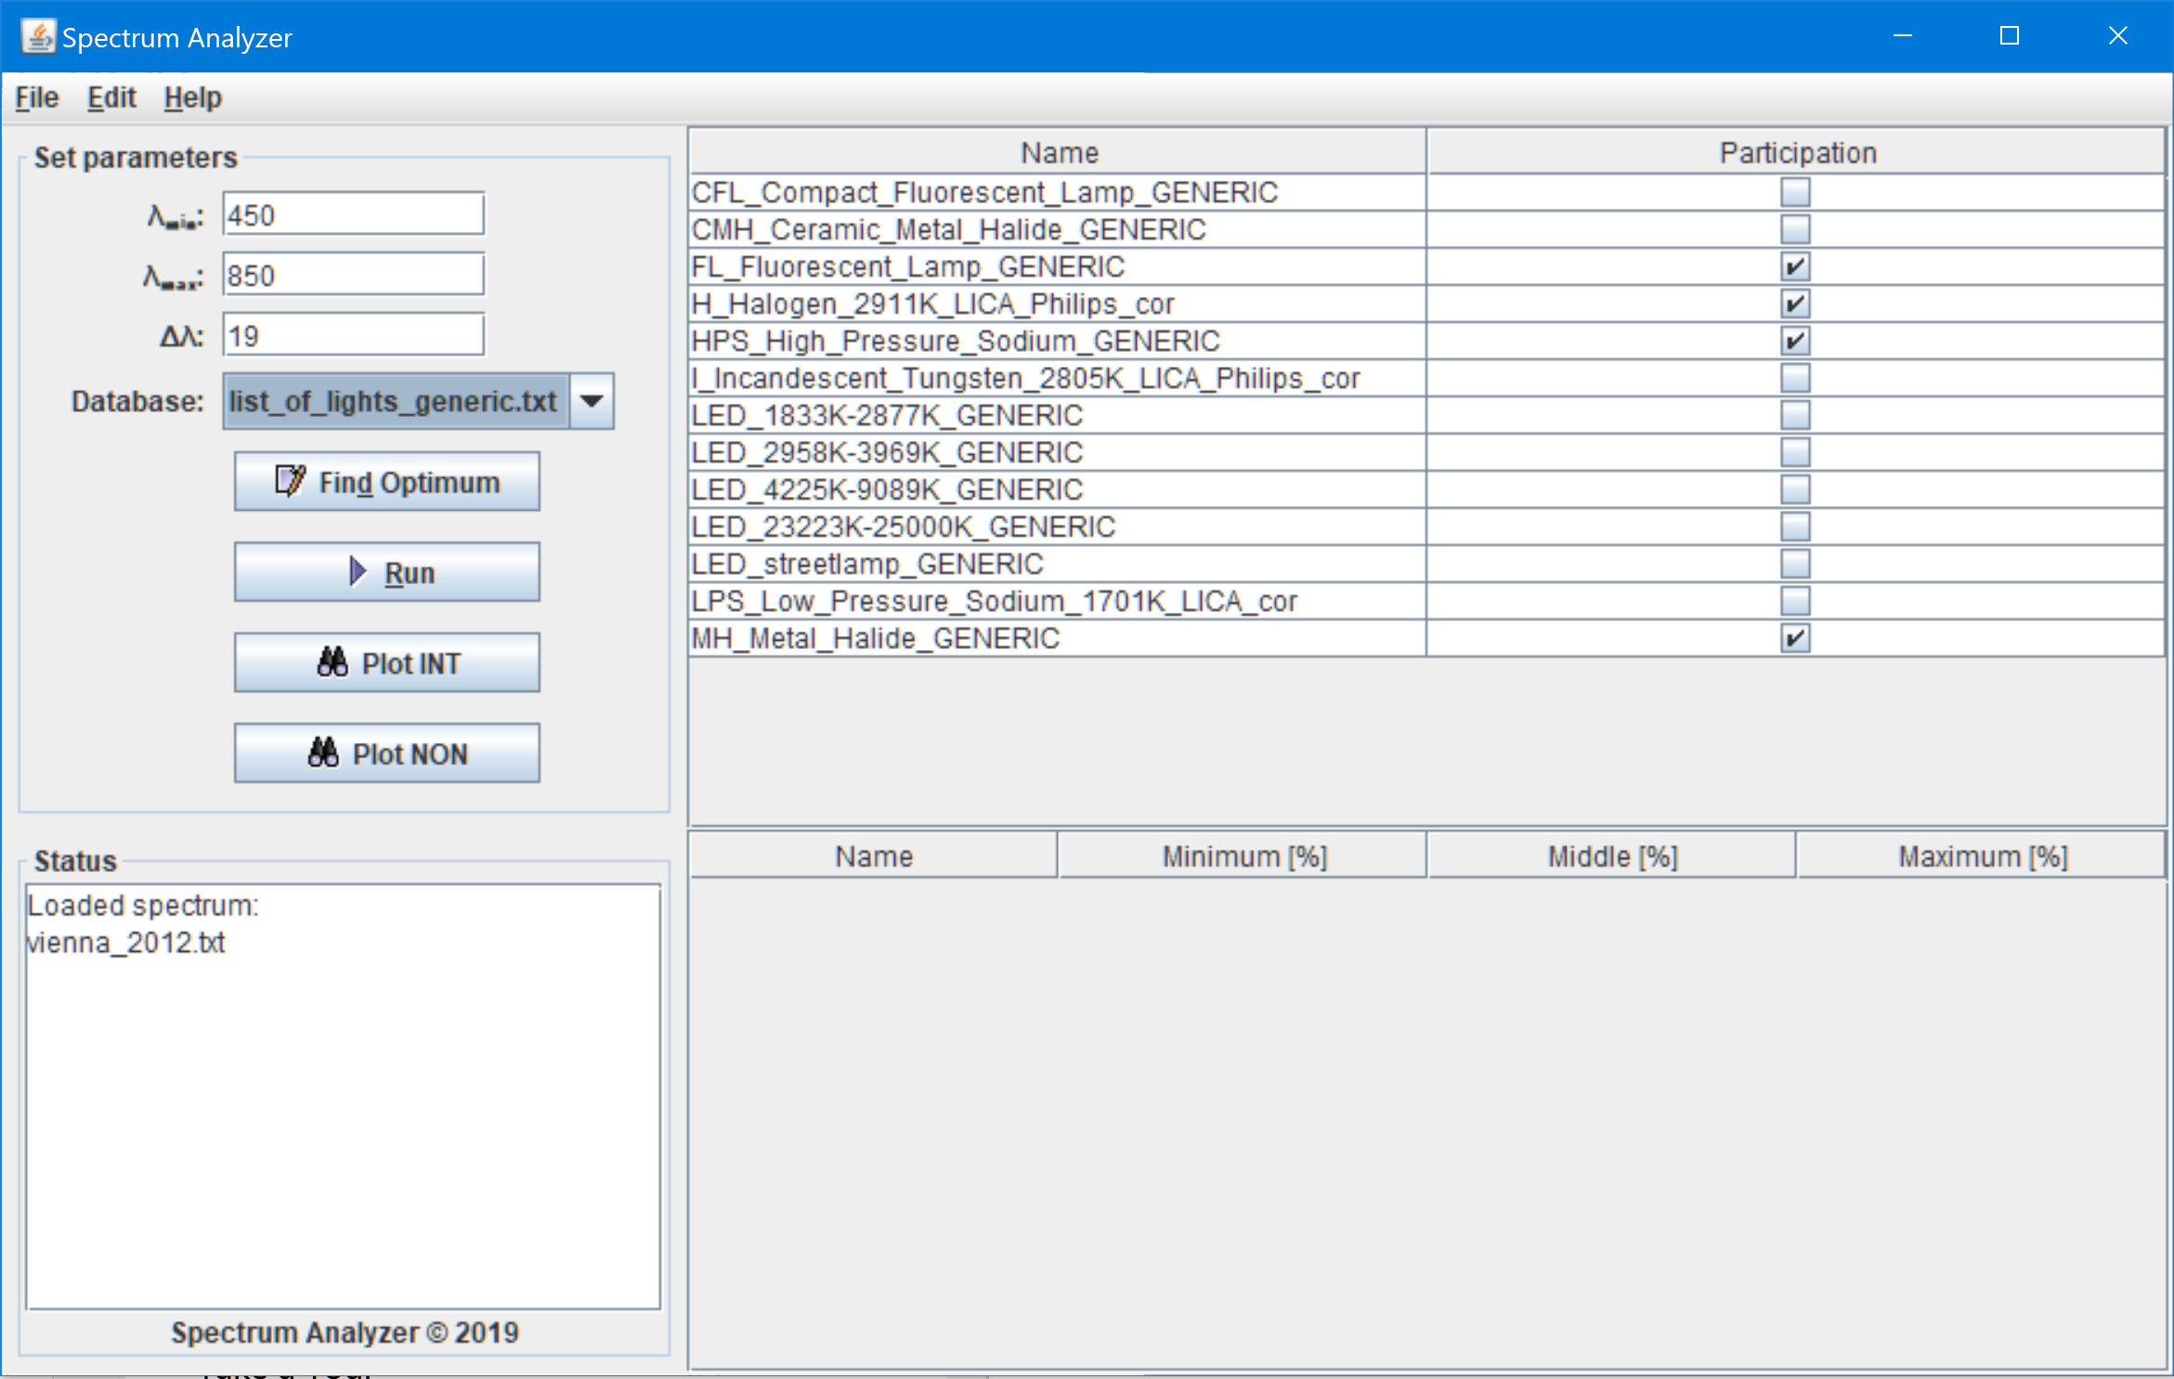This screenshot has height=1379, width=2174.
Task: Open the Help menu
Action: point(192,98)
